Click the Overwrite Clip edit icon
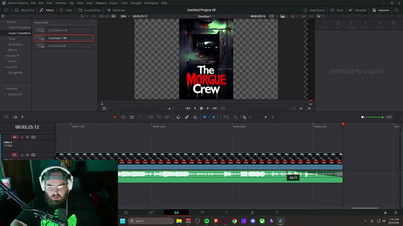Screen dimensions: 403x226 tap(159, 117)
